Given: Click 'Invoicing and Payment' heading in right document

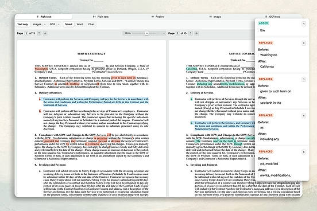Looking at the screenshot, I should 204,165.
